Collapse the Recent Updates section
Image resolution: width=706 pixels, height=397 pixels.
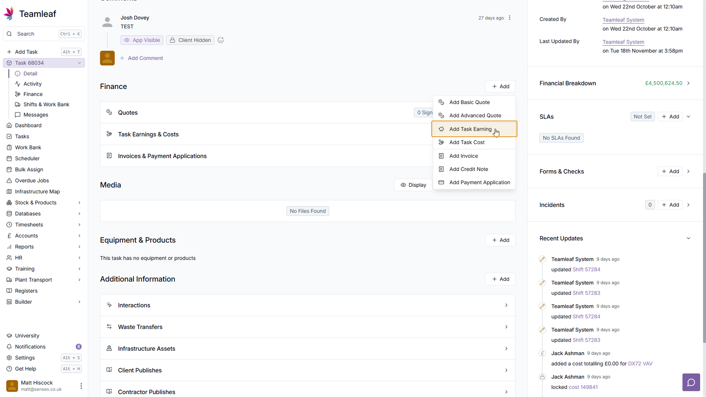688,238
